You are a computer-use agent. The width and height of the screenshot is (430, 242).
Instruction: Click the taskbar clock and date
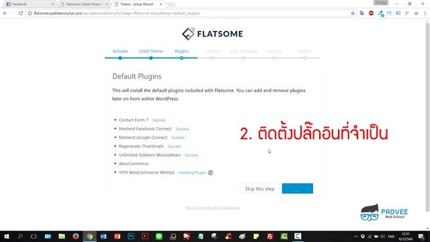(406, 237)
